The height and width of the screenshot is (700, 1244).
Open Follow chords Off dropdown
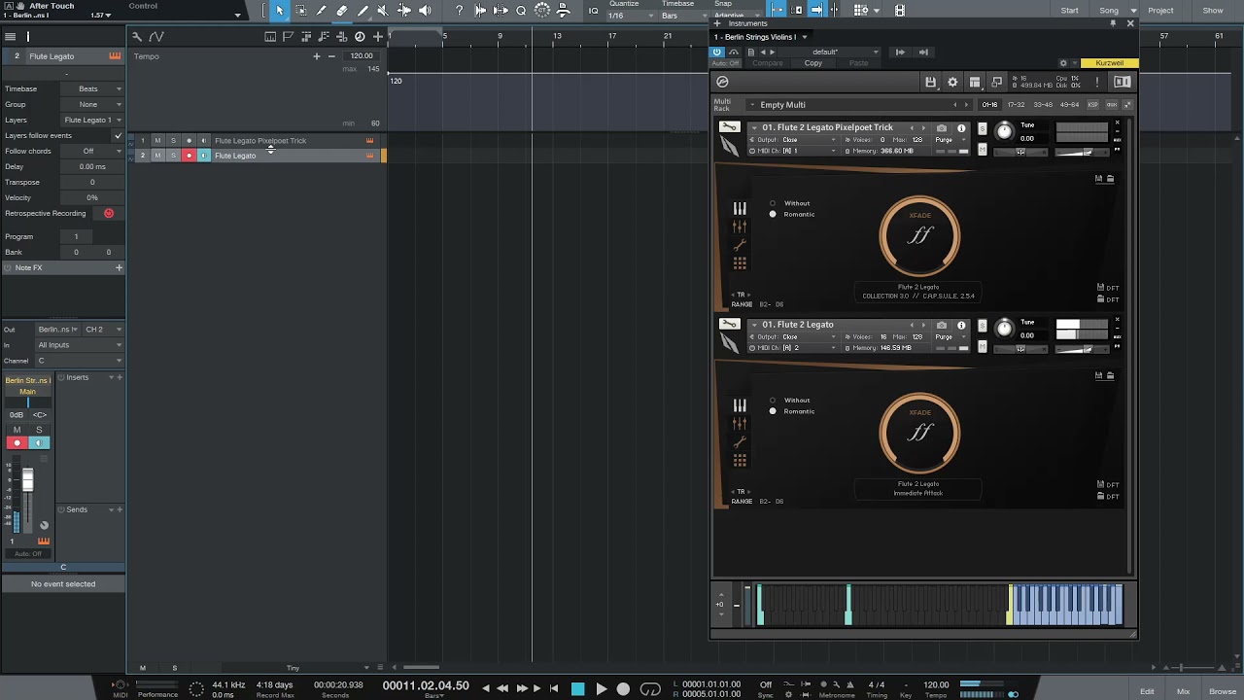point(92,151)
